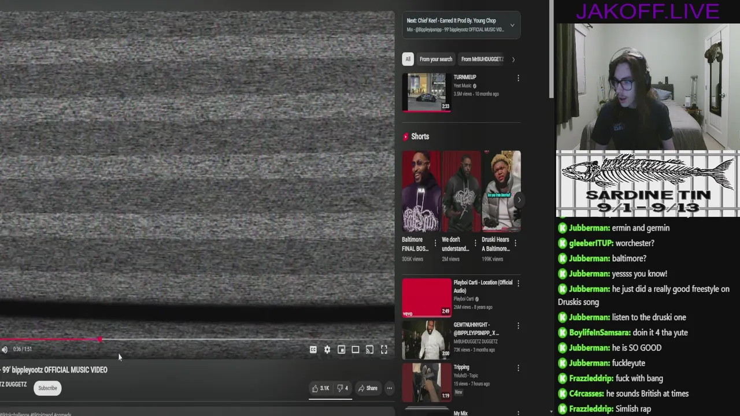Open GEWTNUHNYGHT video thumbnail
The height and width of the screenshot is (416, 740).
(x=427, y=340)
